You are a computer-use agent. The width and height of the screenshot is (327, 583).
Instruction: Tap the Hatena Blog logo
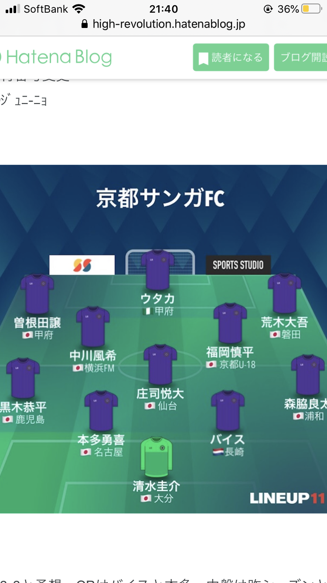(x=56, y=57)
